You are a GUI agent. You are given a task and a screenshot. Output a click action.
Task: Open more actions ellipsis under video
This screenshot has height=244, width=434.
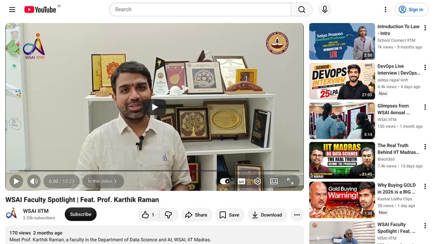pyautogui.click(x=297, y=215)
